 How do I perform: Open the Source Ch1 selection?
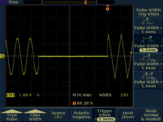(58, 115)
